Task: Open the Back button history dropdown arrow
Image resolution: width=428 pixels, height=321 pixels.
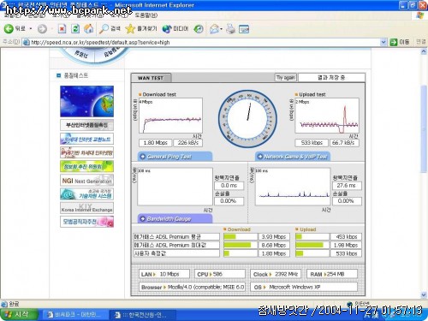Action: pyautogui.click(x=31, y=29)
